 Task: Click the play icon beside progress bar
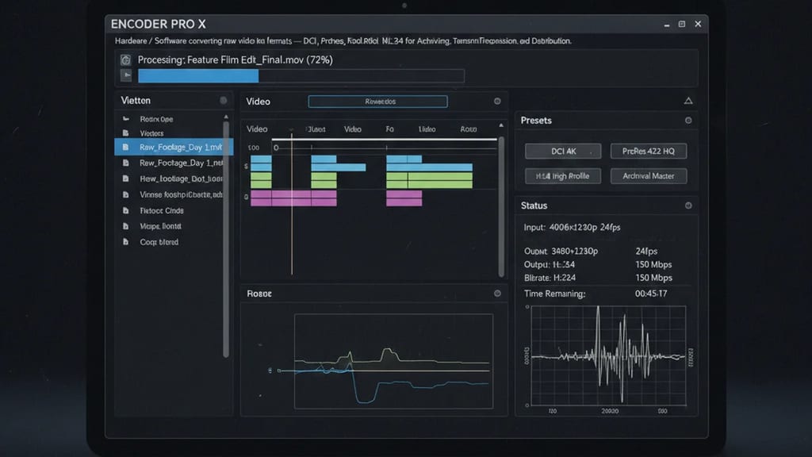tap(126, 75)
